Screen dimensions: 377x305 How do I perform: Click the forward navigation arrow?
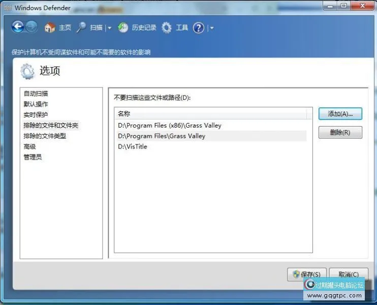pyautogui.click(x=32, y=27)
